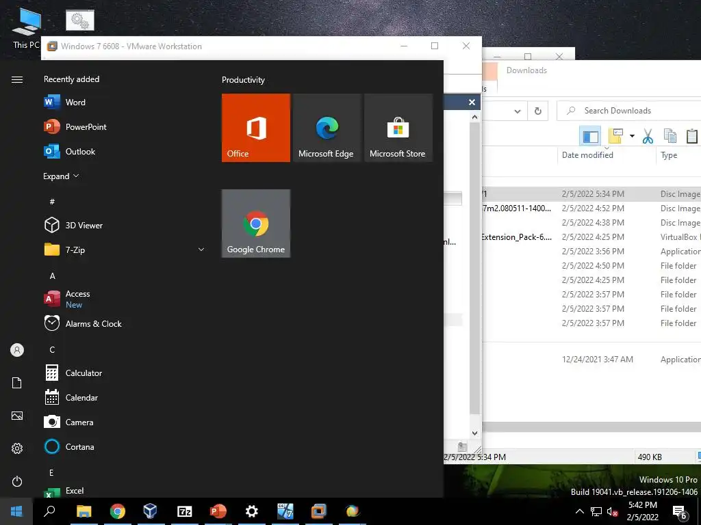Jump to the '#' letter header

coord(52,202)
